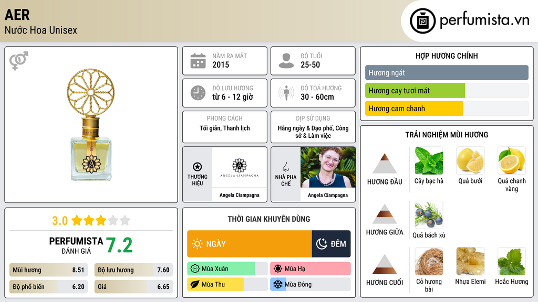Click the Hương đầu pyramid icon
The width and height of the screenshot is (538, 302).
click(385, 164)
